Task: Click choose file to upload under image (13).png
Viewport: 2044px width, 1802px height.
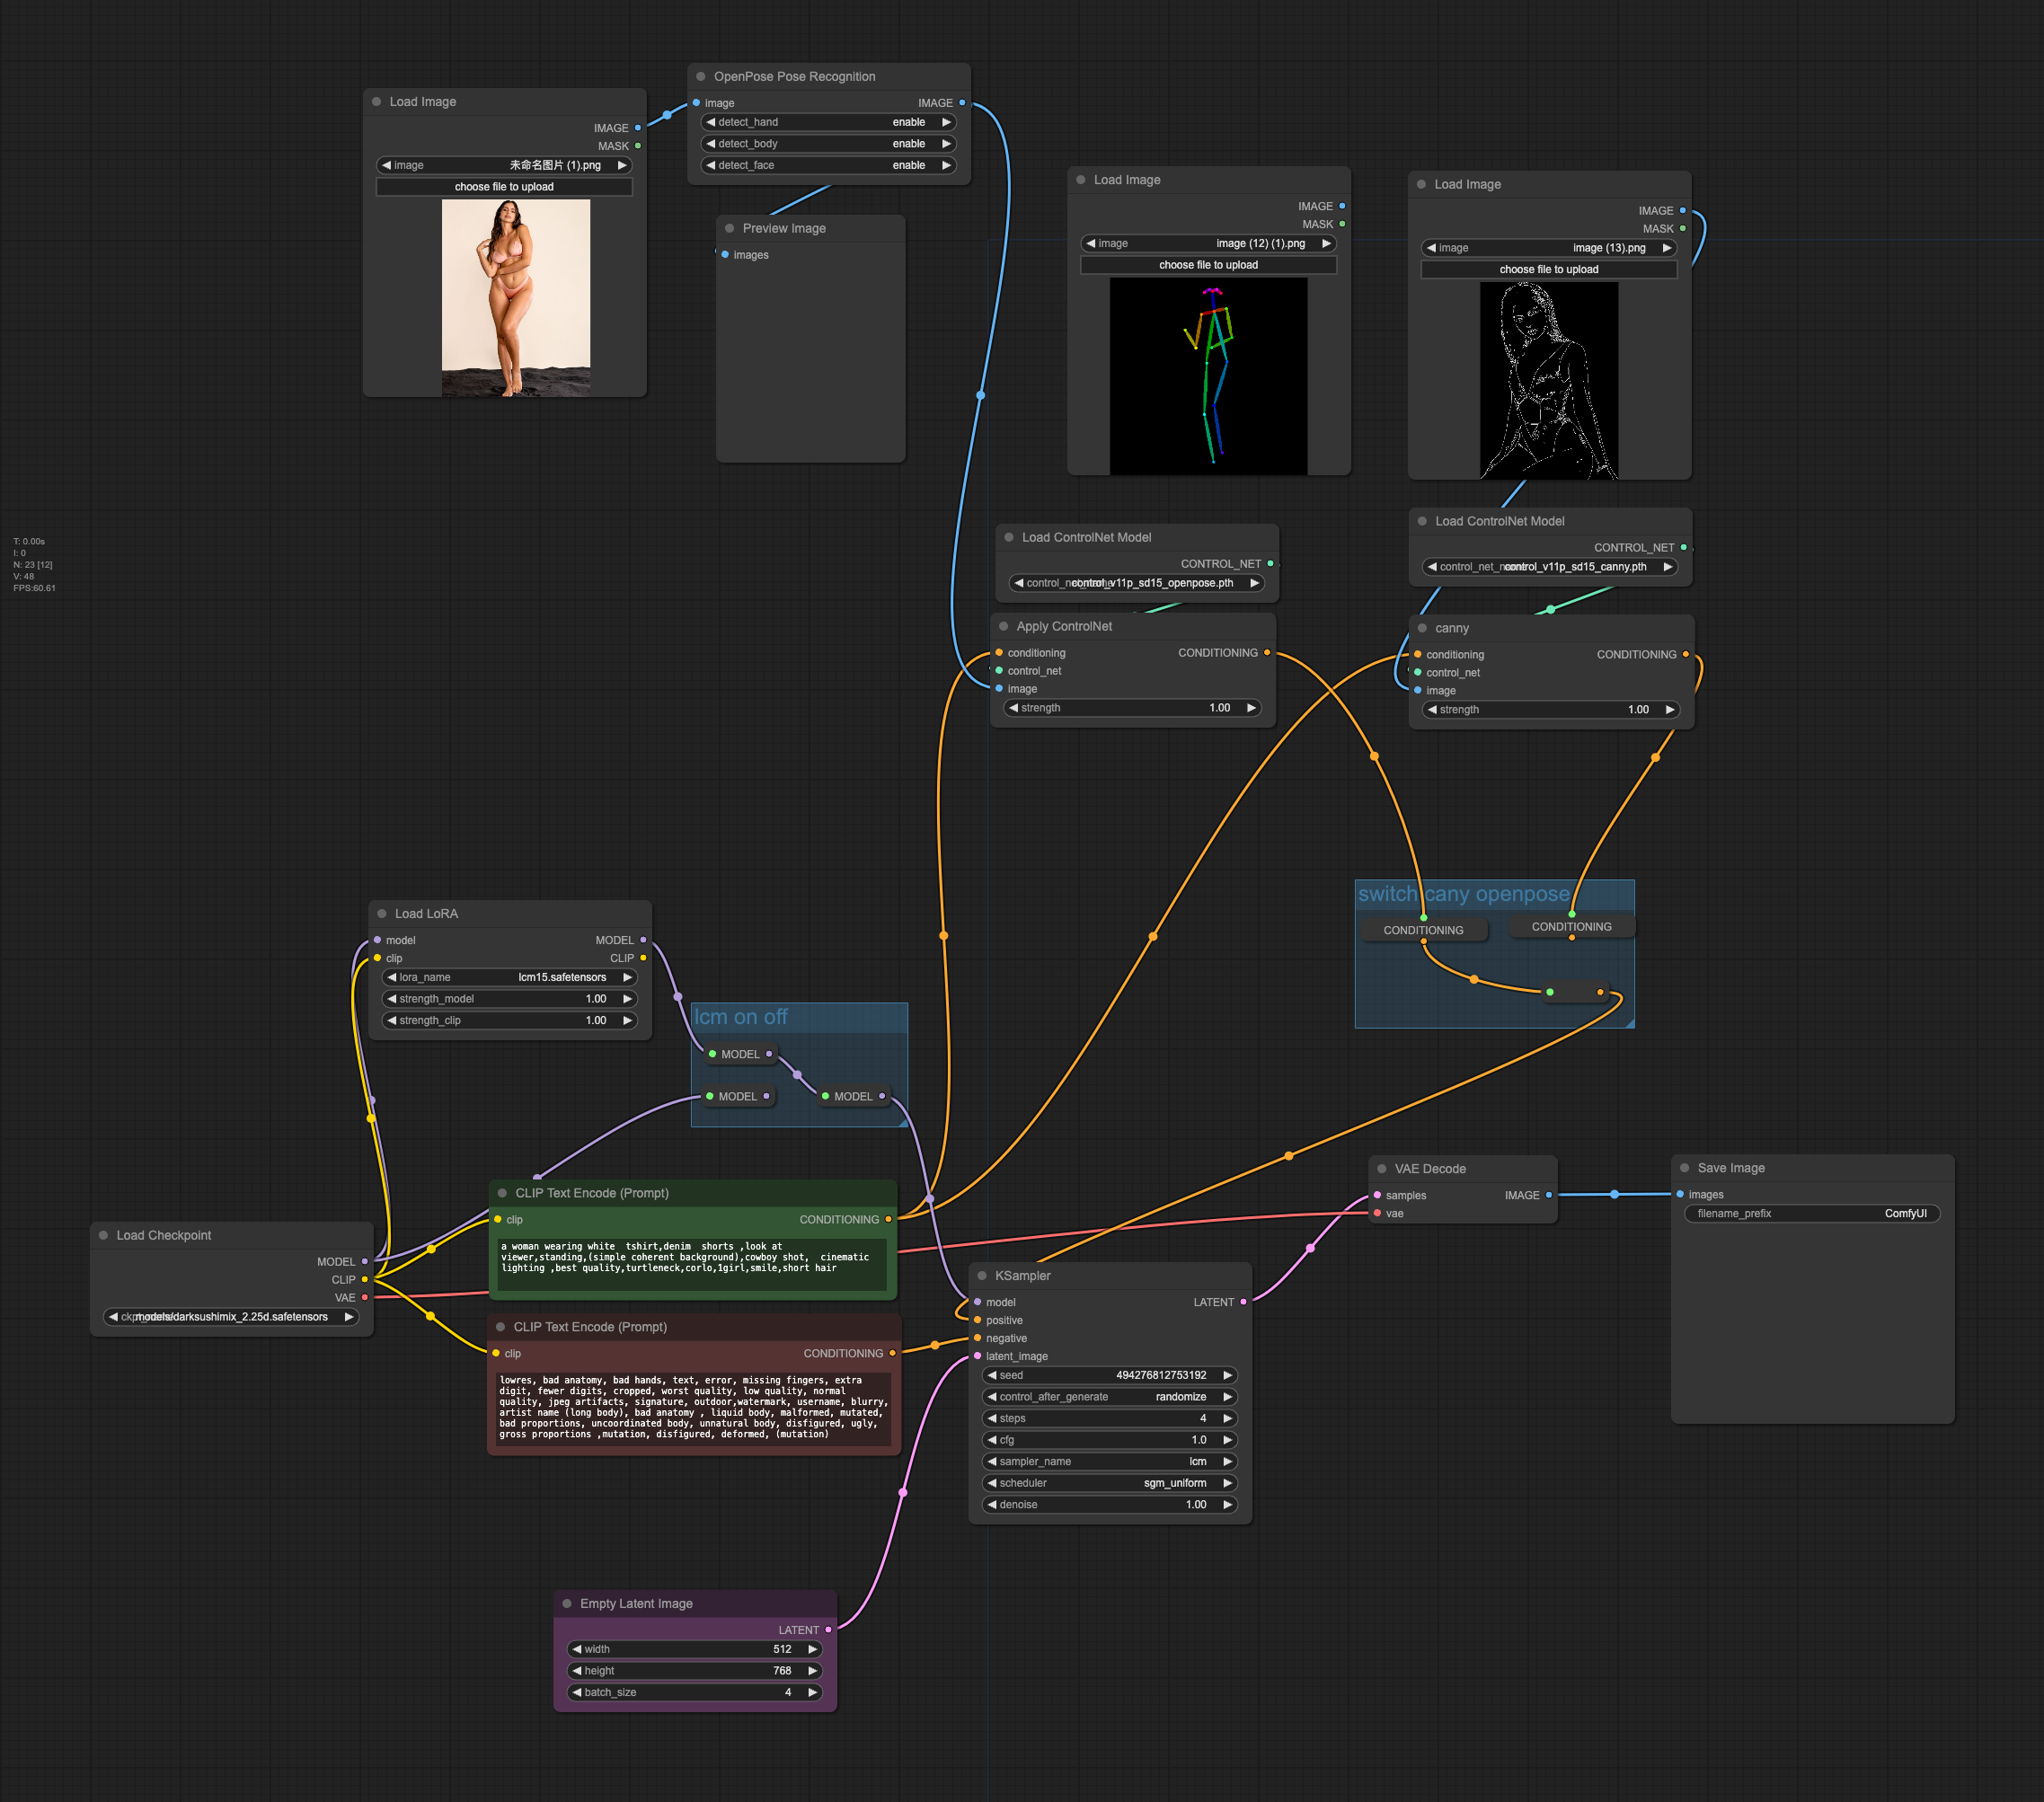Action: 1548,270
